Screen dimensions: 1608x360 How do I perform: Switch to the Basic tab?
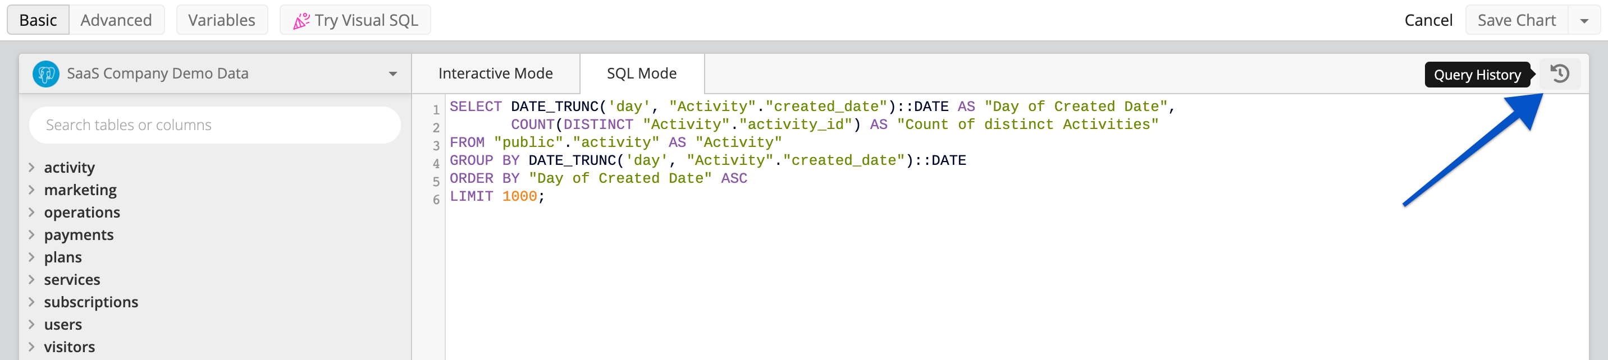pyautogui.click(x=38, y=20)
